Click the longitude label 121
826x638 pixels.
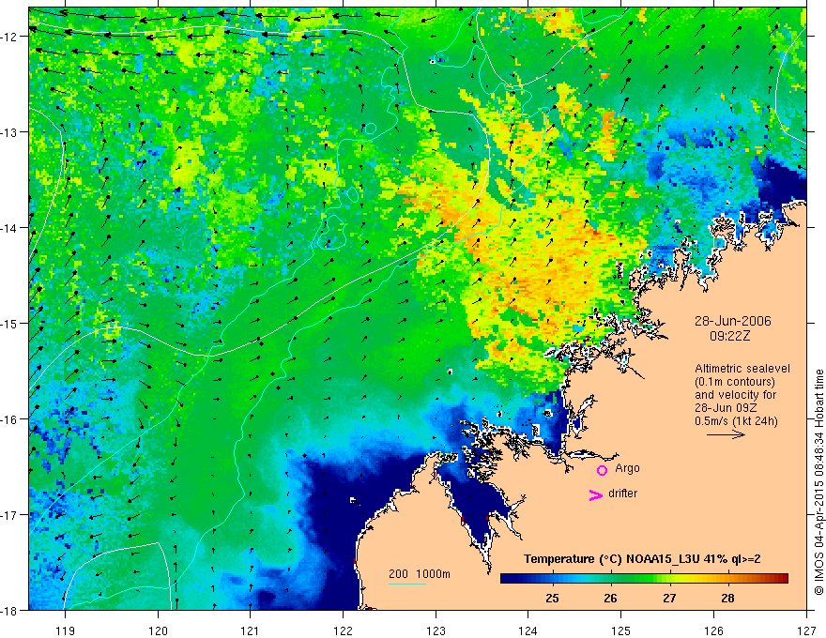251,630
